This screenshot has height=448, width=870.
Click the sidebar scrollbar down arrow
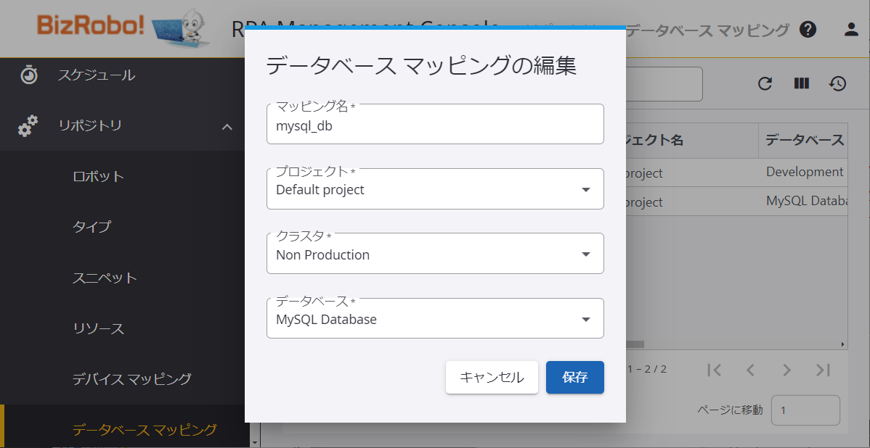coord(255,443)
